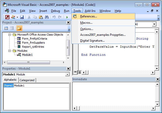The width and height of the screenshot is (162, 113).
Task: Click the Immediate window scroll right arrow
Action: tap(153, 108)
